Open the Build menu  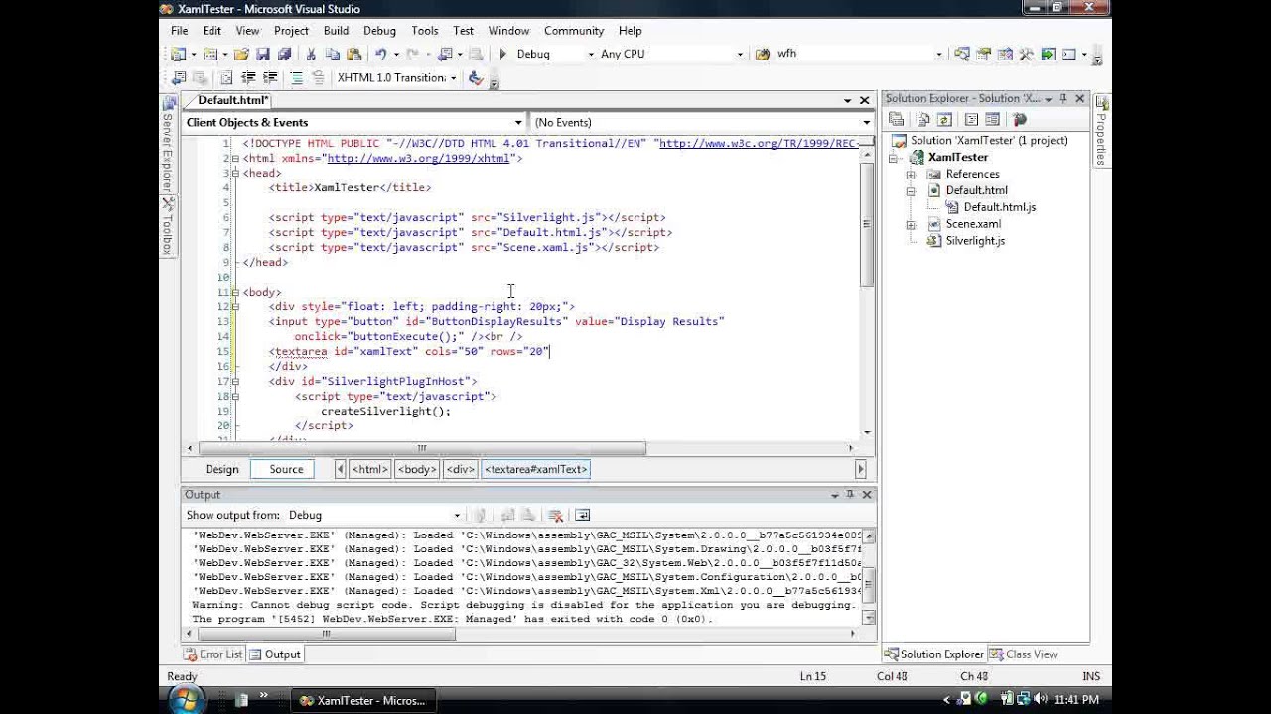pos(336,31)
